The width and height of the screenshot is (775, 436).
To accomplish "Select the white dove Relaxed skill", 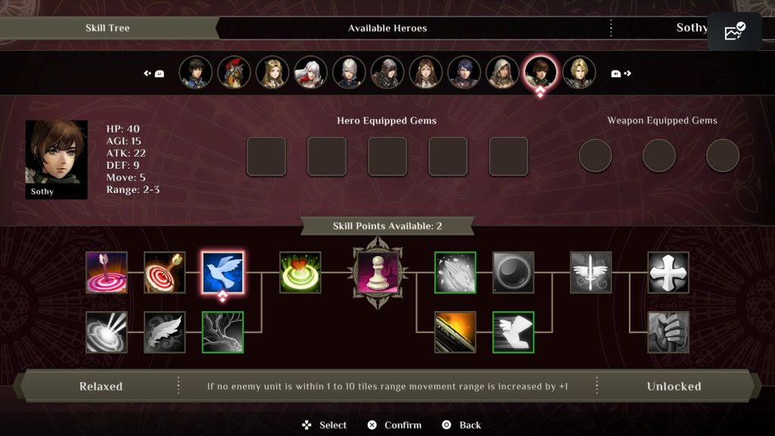I will [223, 272].
